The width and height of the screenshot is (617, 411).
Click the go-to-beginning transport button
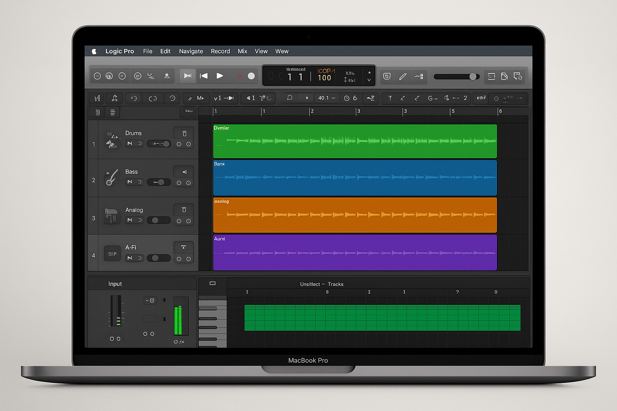pos(204,76)
